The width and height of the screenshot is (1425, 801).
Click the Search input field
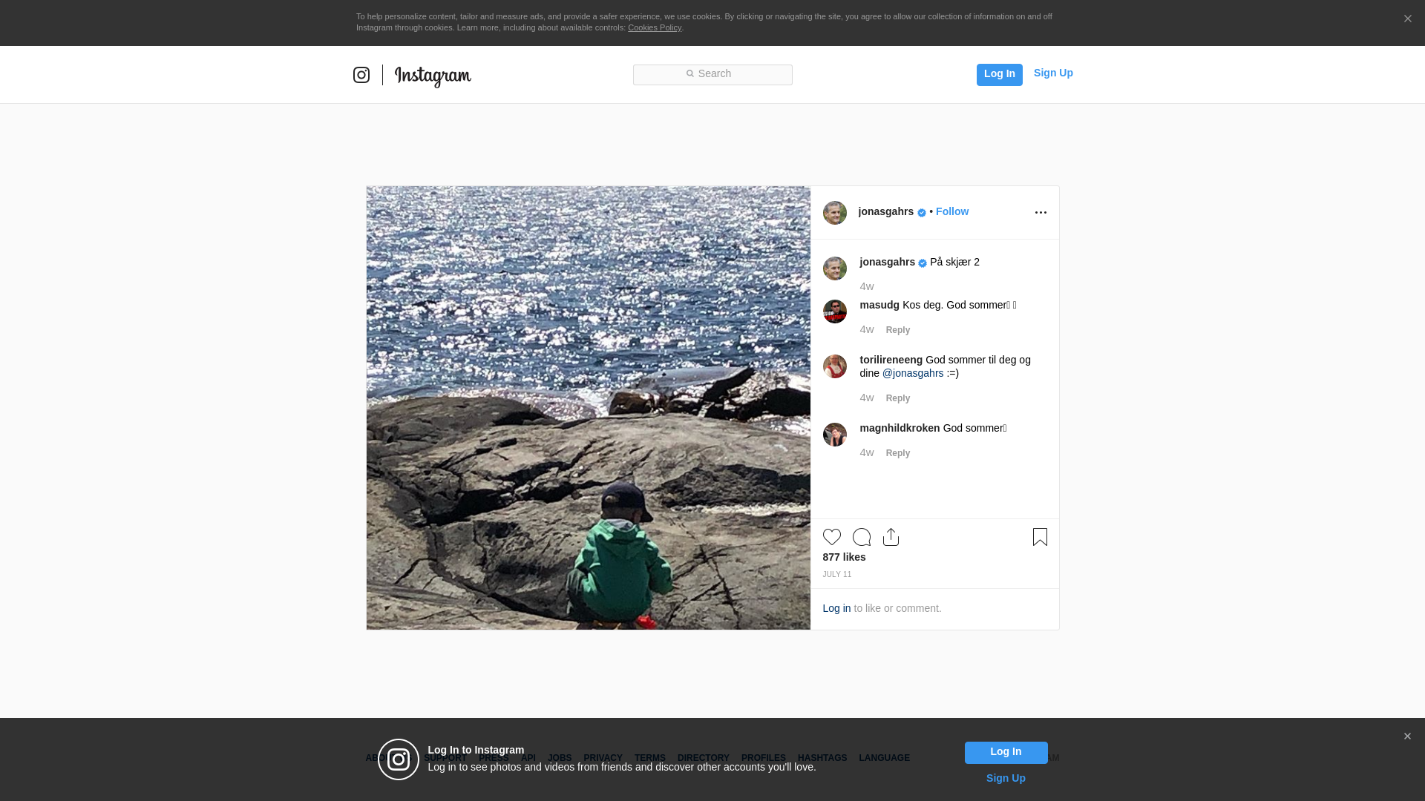(x=712, y=74)
